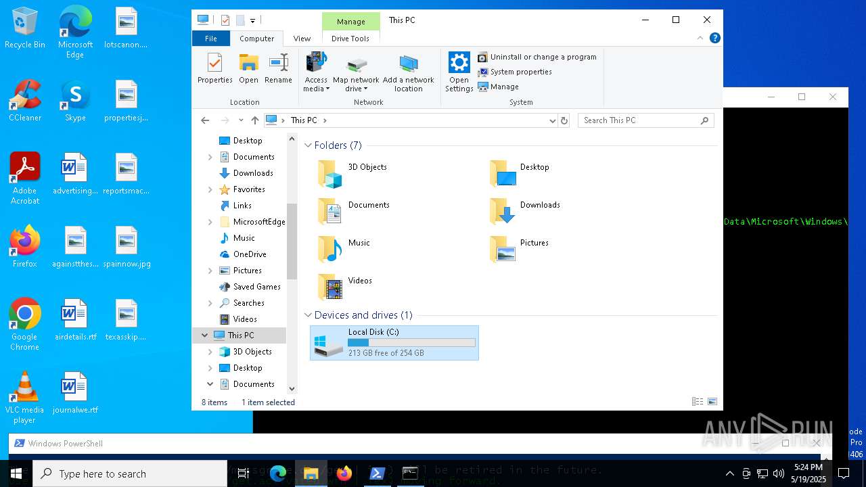Open the address bar history dropdown
866x487 pixels.
pyautogui.click(x=553, y=120)
